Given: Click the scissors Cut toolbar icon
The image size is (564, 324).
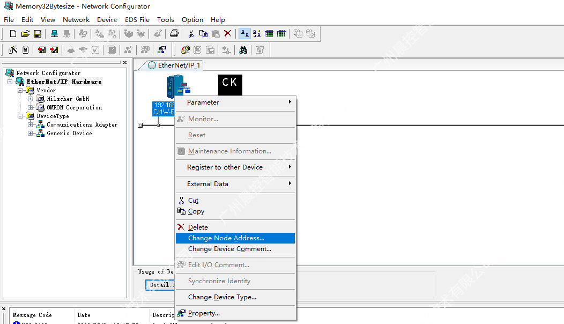Looking at the screenshot, I should pos(191,34).
